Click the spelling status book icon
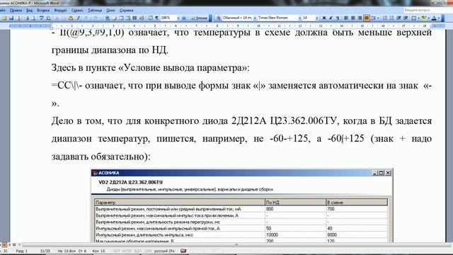Viewport: 453px width, 255px height. tap(183, 251)
